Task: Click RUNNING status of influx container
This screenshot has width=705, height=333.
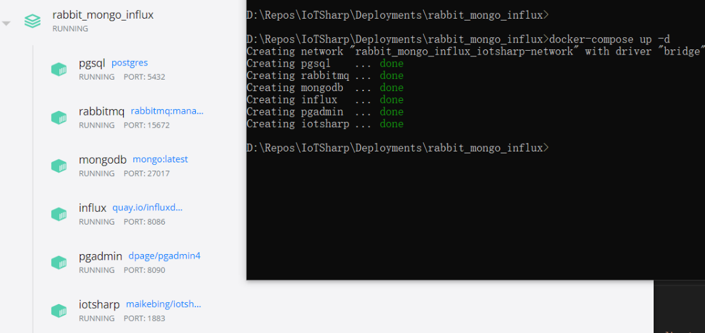Action: coord(97,222)
